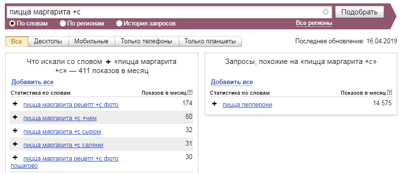This screenshot has width=402, height=173.
Task: Add 'пицца маргарита +с сыром' using plus icon
Action: coord(15,131)
